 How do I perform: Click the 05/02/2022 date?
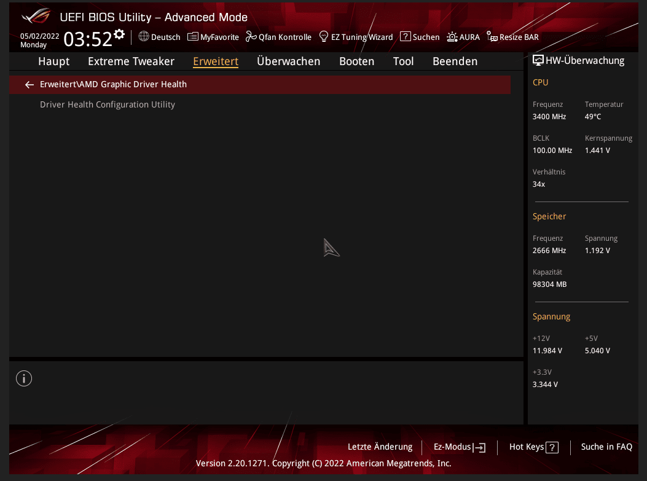[39, 36]
